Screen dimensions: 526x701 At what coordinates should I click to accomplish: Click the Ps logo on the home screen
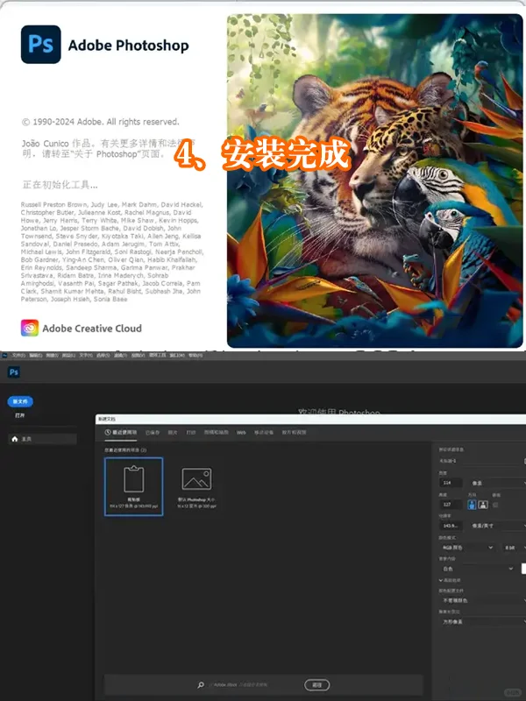tap(13, 372)
